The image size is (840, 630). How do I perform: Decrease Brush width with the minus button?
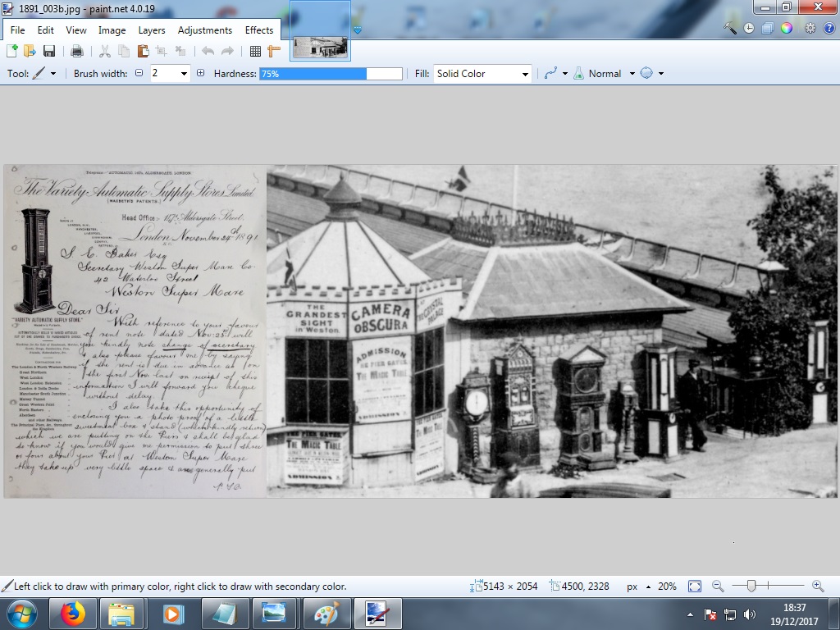[138, 73]
